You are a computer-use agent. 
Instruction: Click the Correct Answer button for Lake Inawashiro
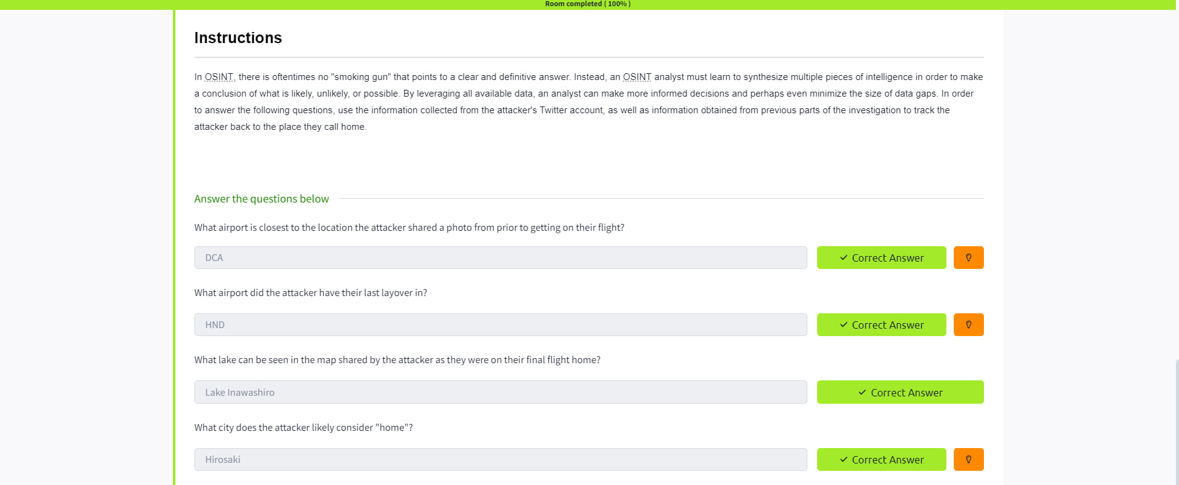900,392
